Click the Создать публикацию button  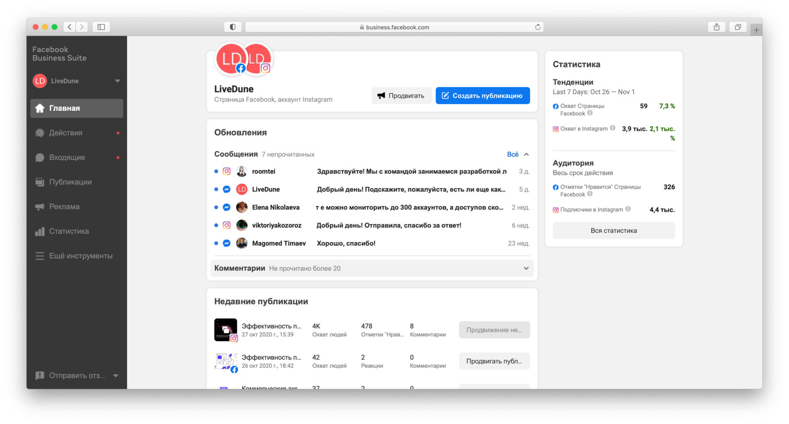[482, 95]
